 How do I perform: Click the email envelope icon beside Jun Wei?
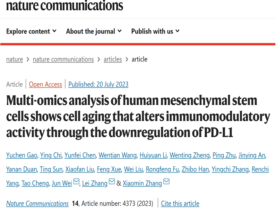point(76,181)
